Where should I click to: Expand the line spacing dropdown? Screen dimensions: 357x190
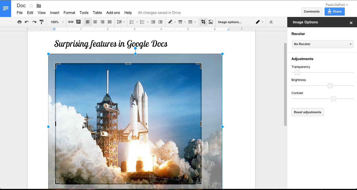click(120, 22)
